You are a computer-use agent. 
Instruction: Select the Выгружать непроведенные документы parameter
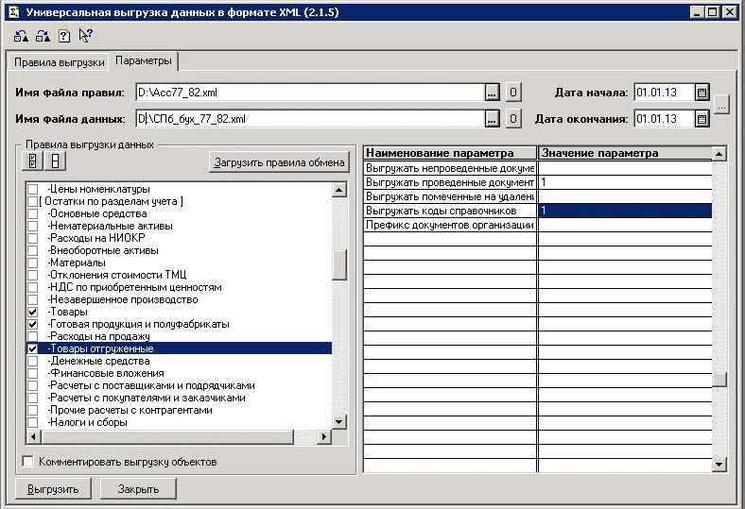450,168
